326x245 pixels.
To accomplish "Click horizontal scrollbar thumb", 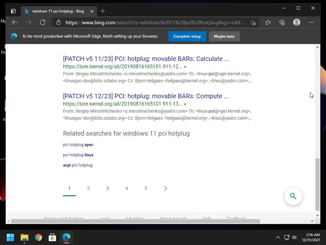I will pyautogui.click(x=136, y=221).
